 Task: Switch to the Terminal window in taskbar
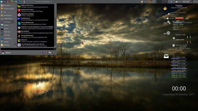42,2
